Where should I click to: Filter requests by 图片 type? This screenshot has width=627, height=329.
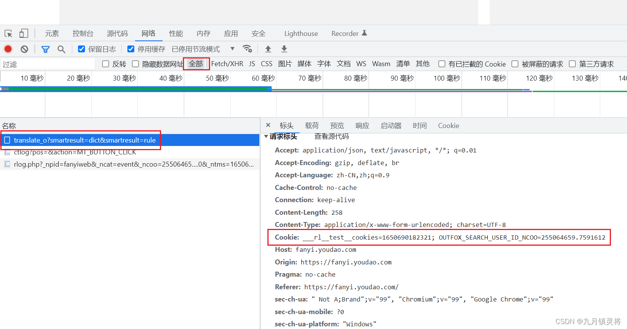tap(285, 64)
